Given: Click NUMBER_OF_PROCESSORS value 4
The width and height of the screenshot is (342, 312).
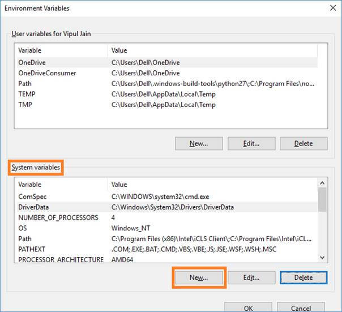Looking at the screenshot, I should 113,218.
